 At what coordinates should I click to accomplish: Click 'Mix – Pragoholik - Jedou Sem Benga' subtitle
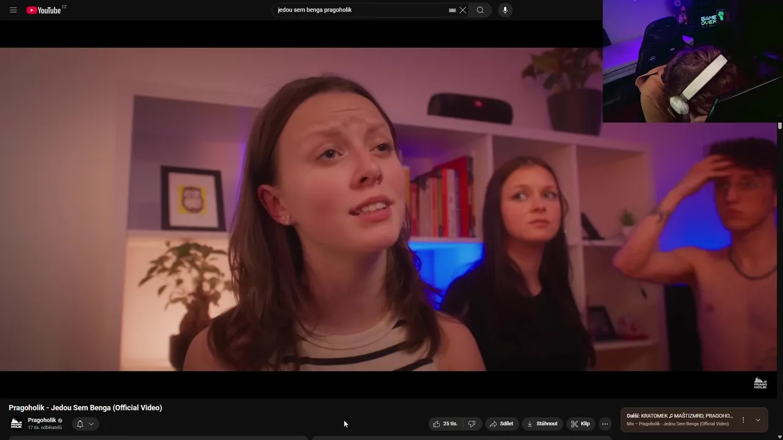tap(678, 424)
